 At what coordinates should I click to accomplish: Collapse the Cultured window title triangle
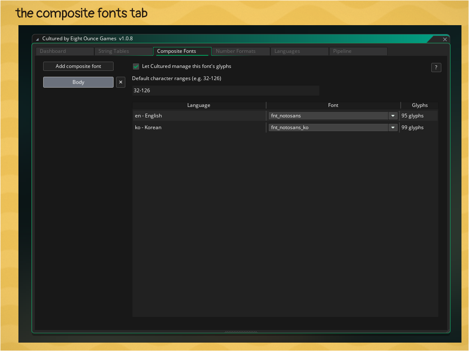[37, 39]
